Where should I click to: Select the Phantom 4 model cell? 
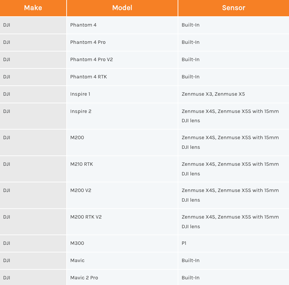(122, 25)
